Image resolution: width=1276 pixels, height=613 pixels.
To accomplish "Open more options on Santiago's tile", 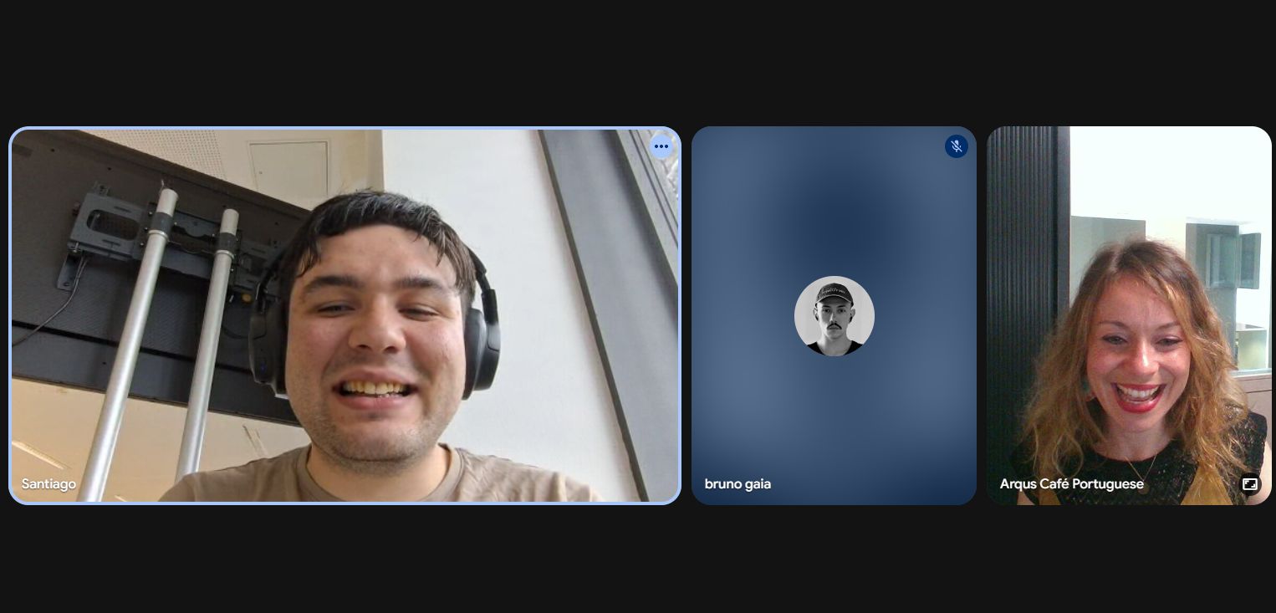I will pyautogui.click(x=661, y=146).
